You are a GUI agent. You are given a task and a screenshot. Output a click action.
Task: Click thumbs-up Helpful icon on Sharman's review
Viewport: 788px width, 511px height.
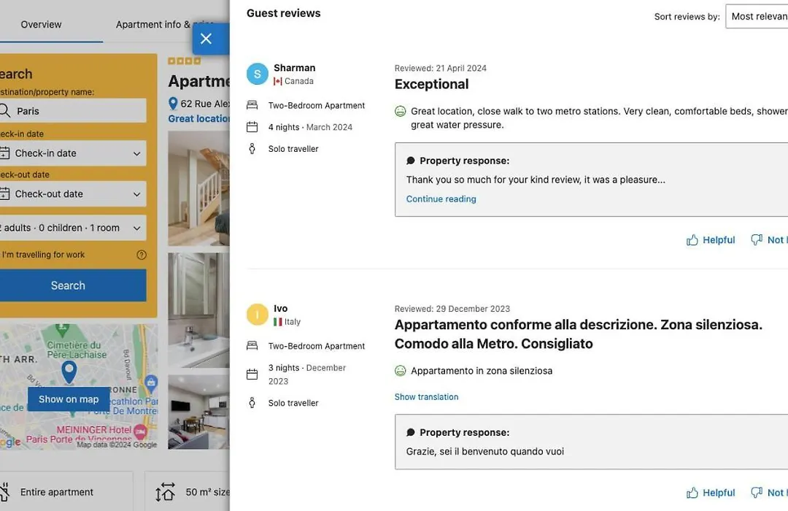[x=692, y=240]
